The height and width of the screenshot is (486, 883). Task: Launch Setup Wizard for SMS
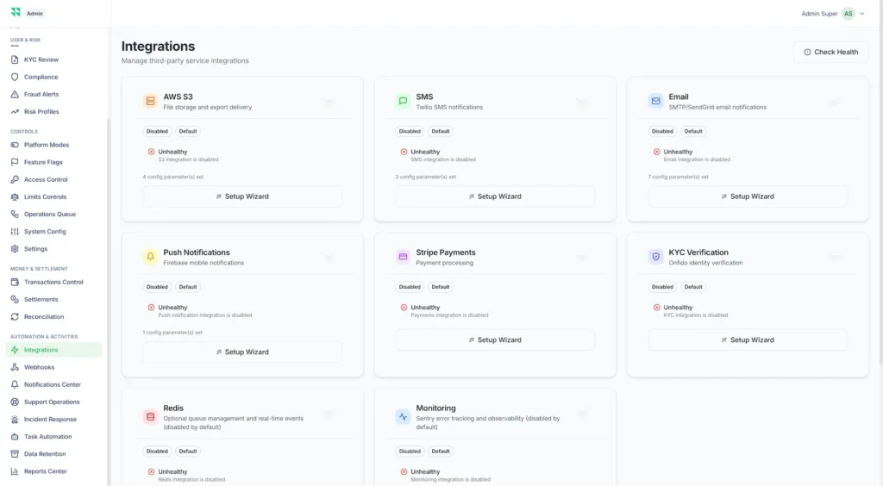[496, 196]
